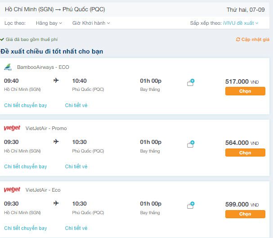
Task: Click the BambooAirways flight plane icon
Action: (x=56, y=81)
